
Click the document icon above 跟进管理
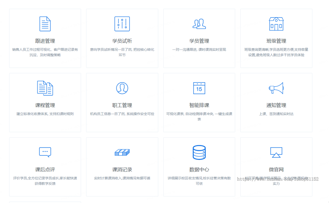click(x=45, y=24)
